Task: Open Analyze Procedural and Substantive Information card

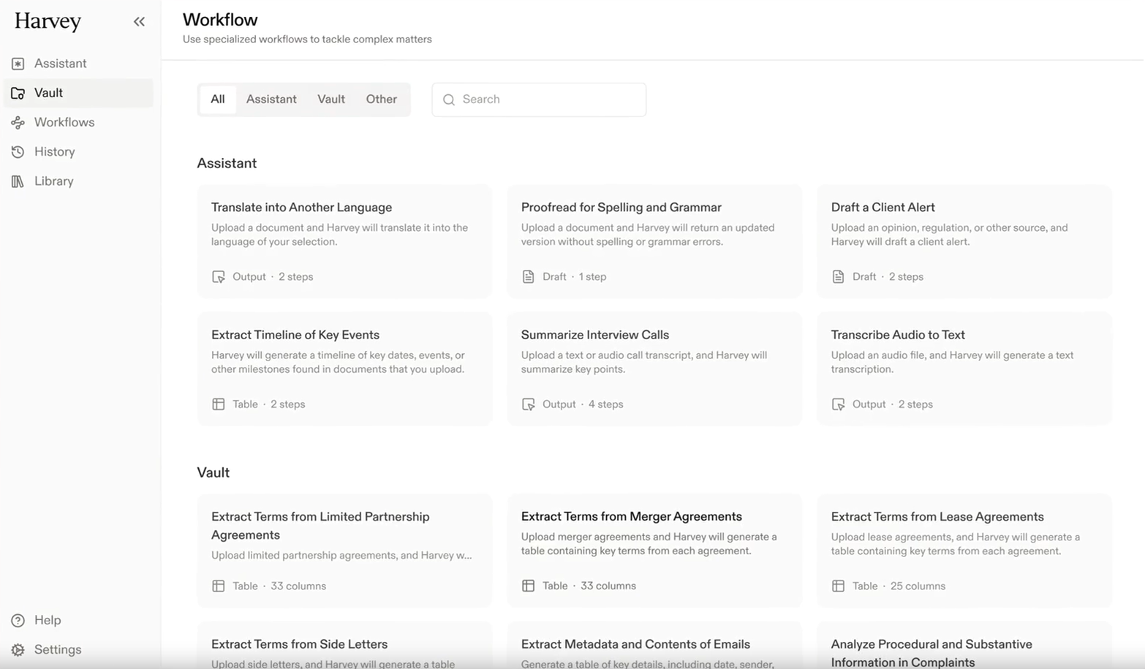Action: pyautogui.click(x=964, y=646)
